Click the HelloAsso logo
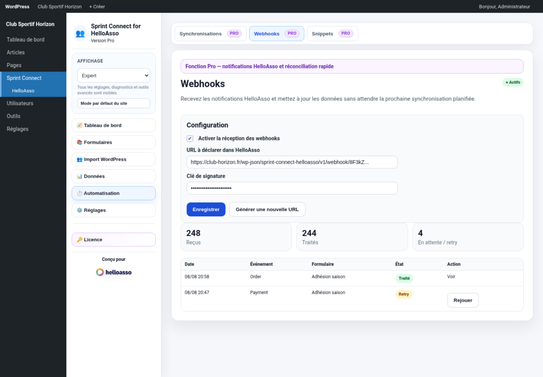The width and height of the screenshot is (543, 377). click(113, 272)
